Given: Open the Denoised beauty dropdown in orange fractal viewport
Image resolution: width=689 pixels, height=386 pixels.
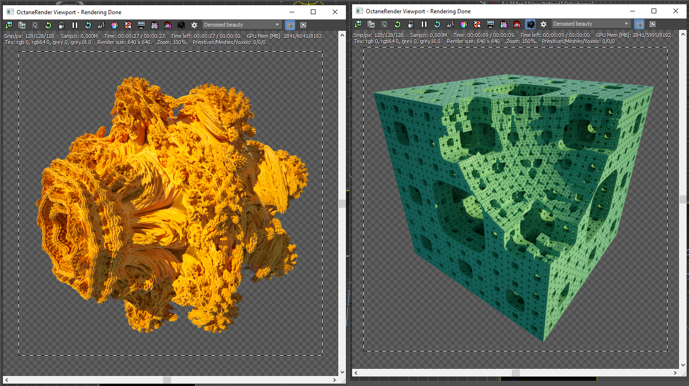Looking at the screenshot, I should point(242,25).
